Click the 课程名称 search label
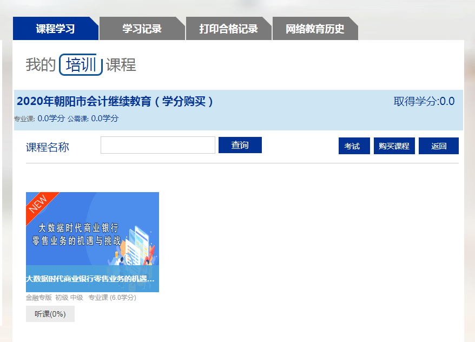Viewport: 475px width, 342px height. 48,147
